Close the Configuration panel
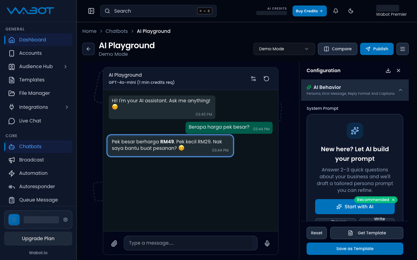This screenshot has height=260, width=417. tap(398, 70)
